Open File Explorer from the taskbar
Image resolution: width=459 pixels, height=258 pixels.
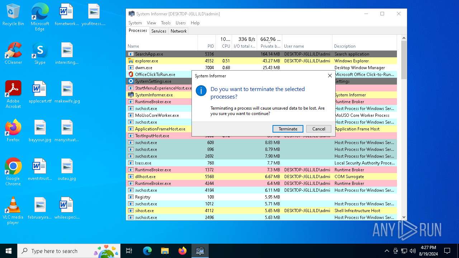click(165, 251)
